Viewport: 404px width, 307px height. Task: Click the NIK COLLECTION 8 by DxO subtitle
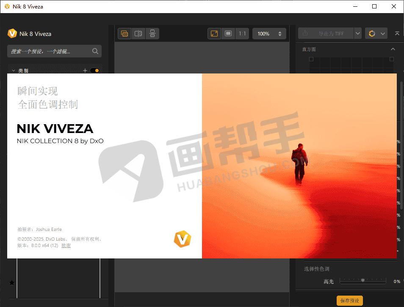(x=60, y=141)
